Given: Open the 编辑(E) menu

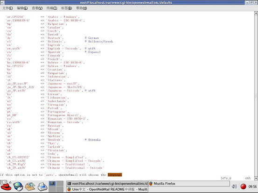Looking at the screenshot, I should 22,8.
